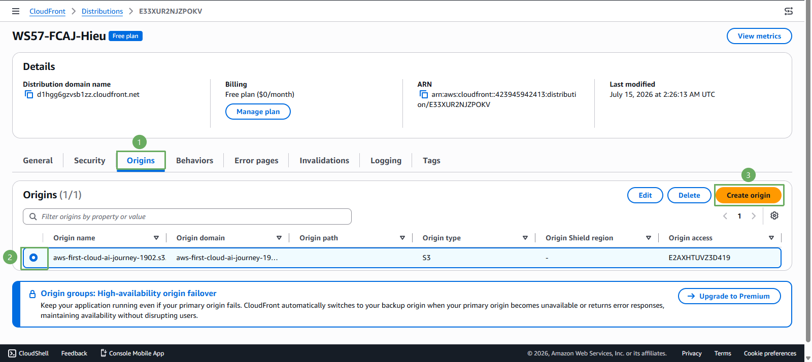The image size is (812, 362).
Task: Open CloudShell from footer
Action: click(x=28, y=353)
